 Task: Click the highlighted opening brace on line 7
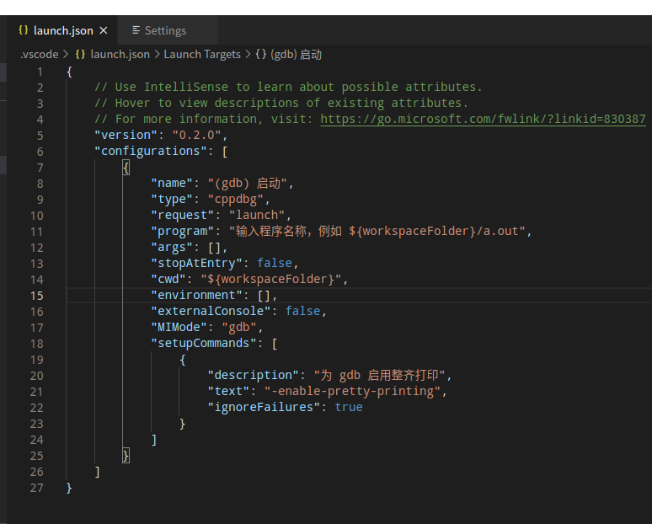click(126, 168)
